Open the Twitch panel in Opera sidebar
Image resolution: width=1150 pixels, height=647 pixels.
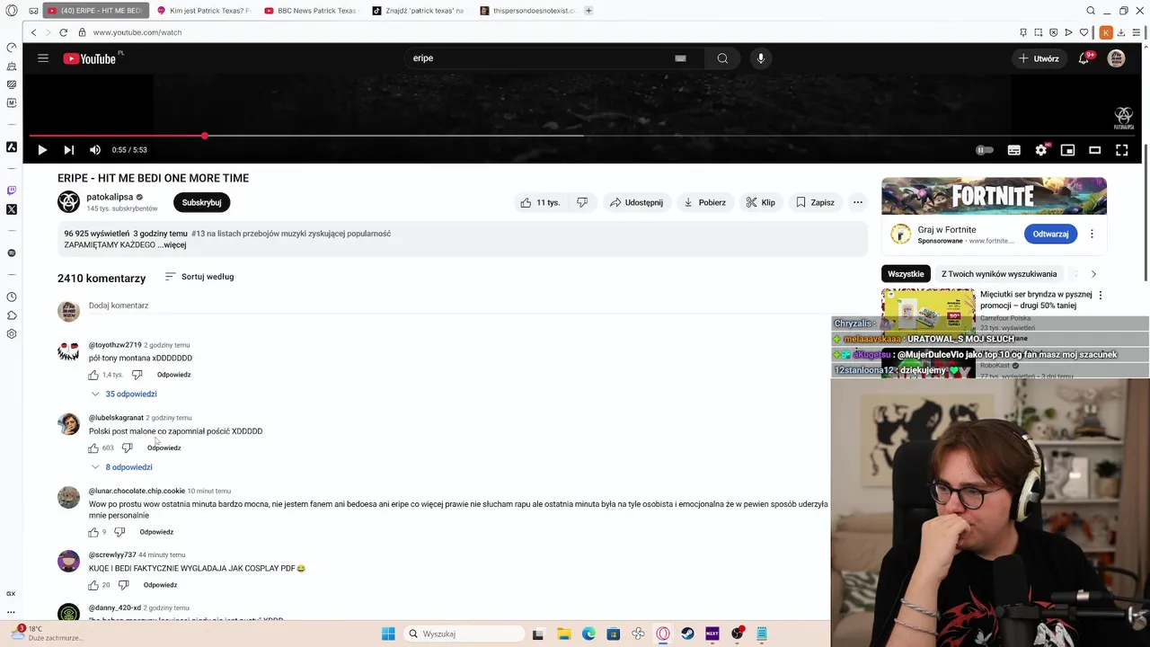click(x=11, y=191)
